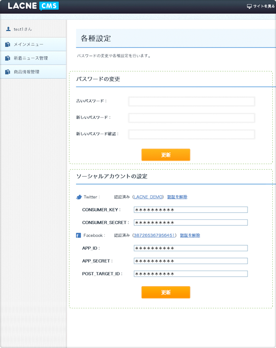The height and width of the screenshot is (348, 276).
Task: Click the 更新 button under social account settings
Action: point(166,292)
